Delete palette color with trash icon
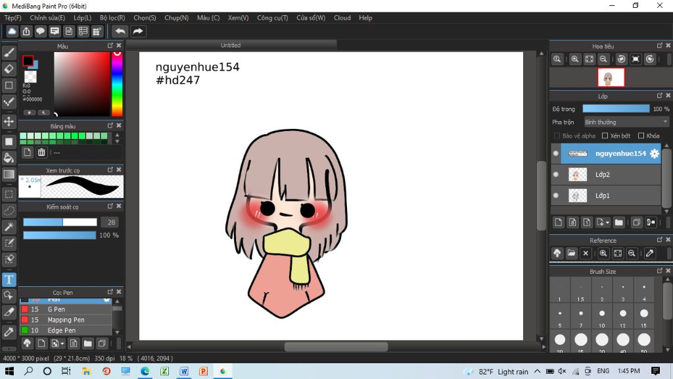This screenshot has height=379, width=673. tap(41, 152)
